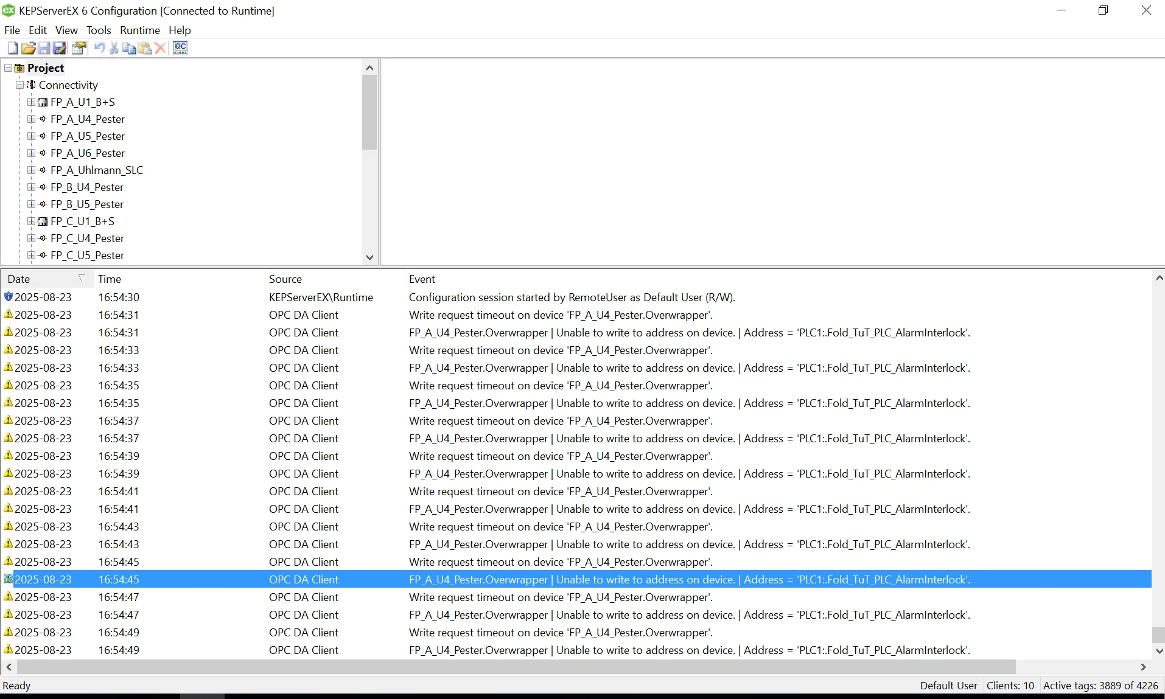Image resolution: width=1165 pixels, height=699 pixels.
Task: Open the File menu
Action: click(12, 30)
